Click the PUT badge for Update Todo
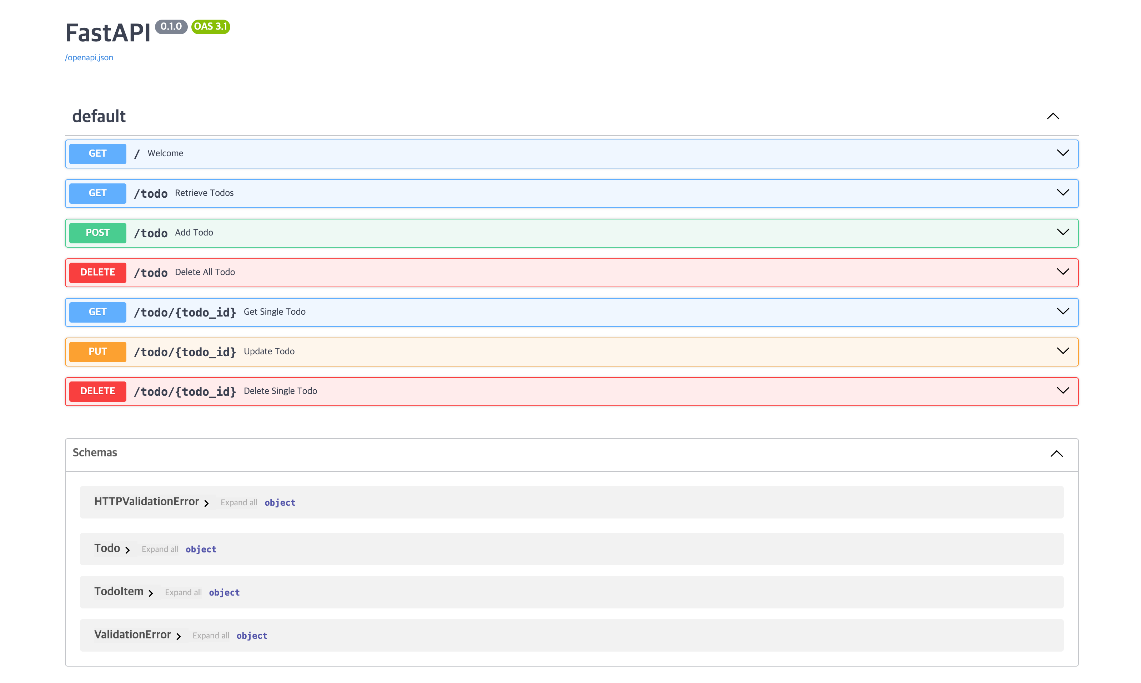Viewport: 1141px width, 683px height. [97, 351]
